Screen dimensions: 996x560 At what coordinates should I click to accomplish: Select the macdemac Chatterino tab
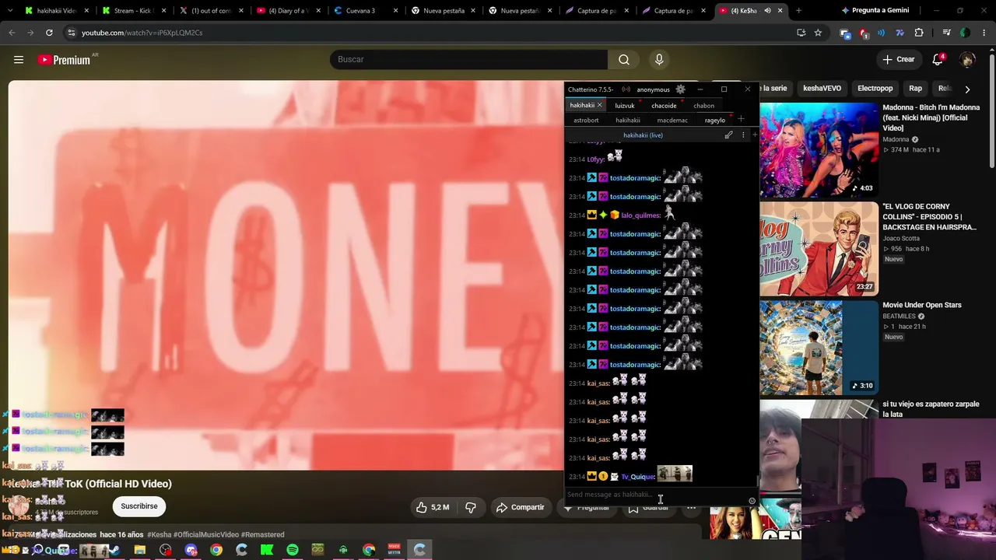672,121
